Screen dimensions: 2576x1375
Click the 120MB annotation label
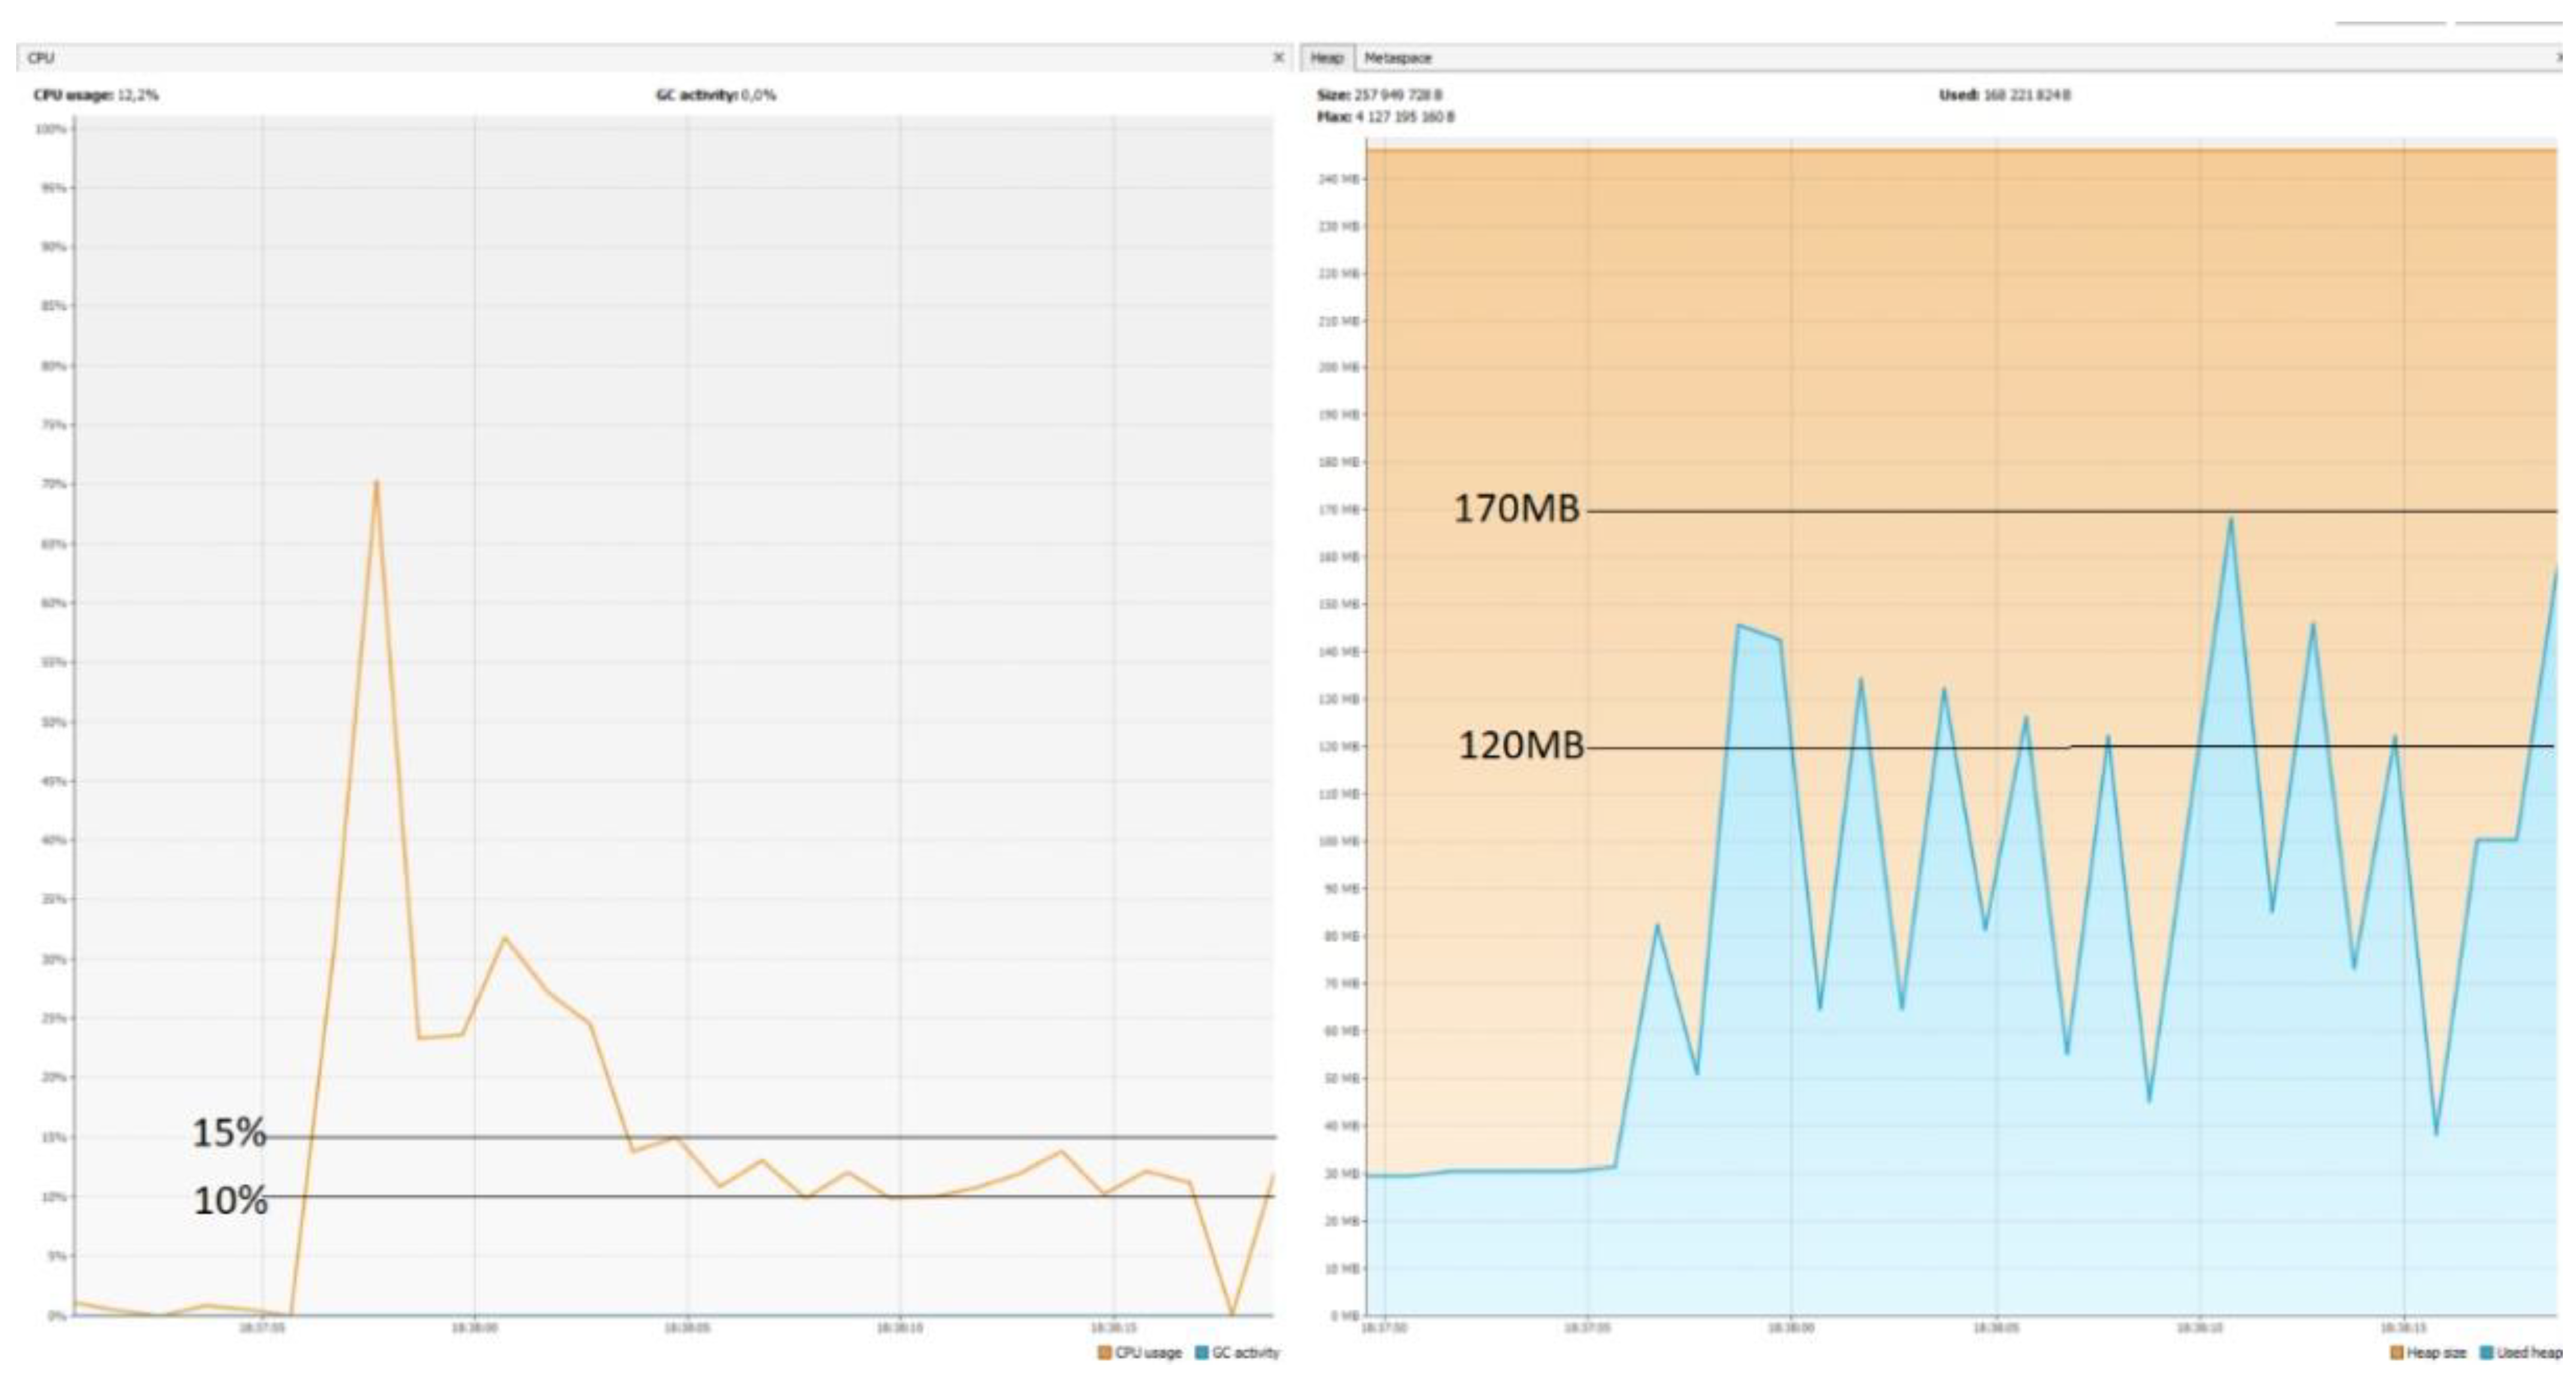pyautogui.click(x=1521, y=745)
